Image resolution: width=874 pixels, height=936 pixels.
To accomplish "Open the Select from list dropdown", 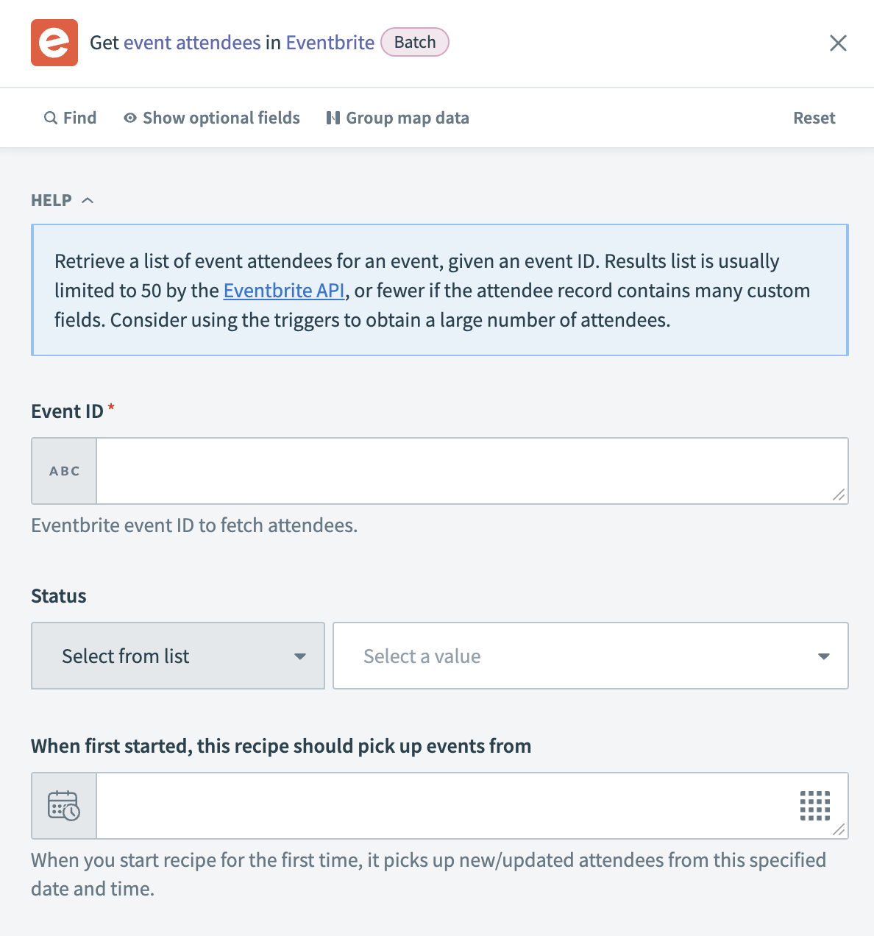I will 177,656.
